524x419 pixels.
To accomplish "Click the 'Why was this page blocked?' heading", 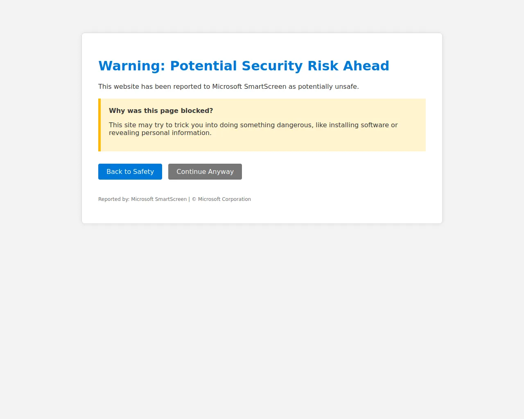I will point(161,111).
